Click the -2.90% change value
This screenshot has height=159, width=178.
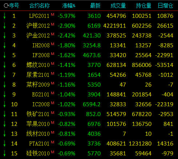click(x=66, y=26)
